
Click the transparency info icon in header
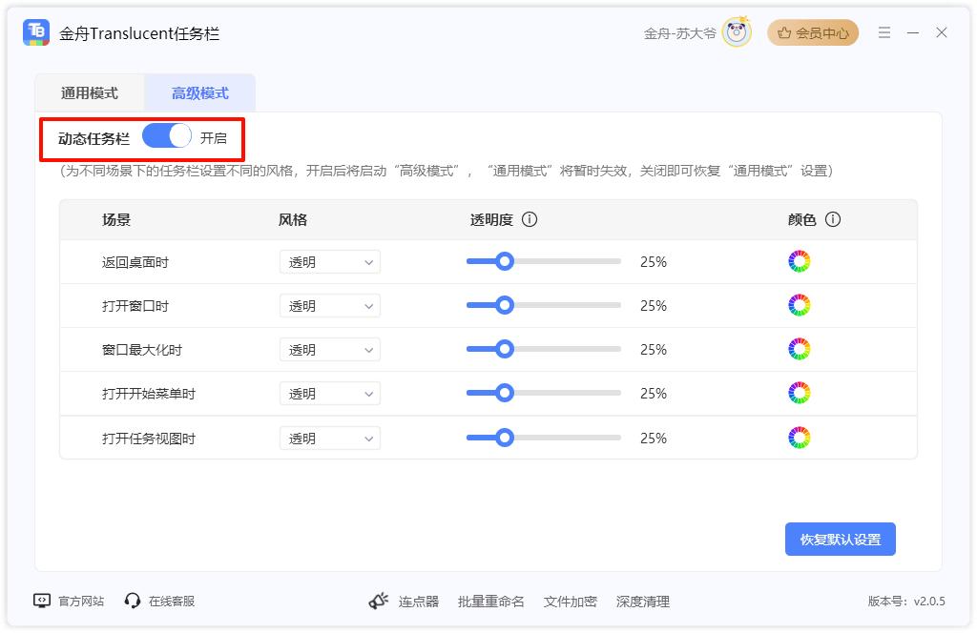[530, 219]
